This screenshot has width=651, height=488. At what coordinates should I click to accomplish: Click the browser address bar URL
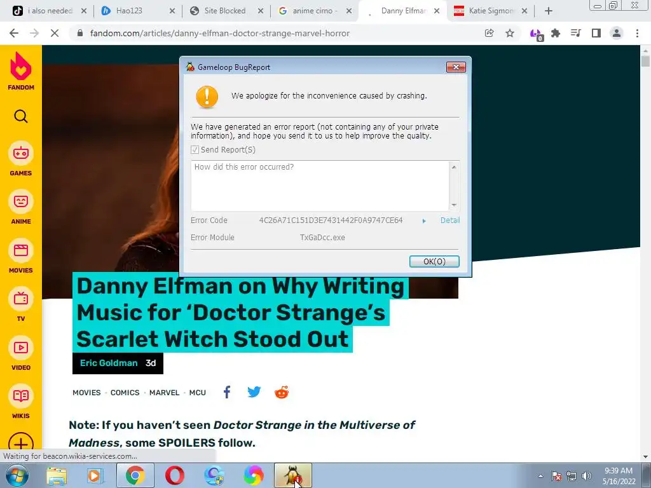219,33
